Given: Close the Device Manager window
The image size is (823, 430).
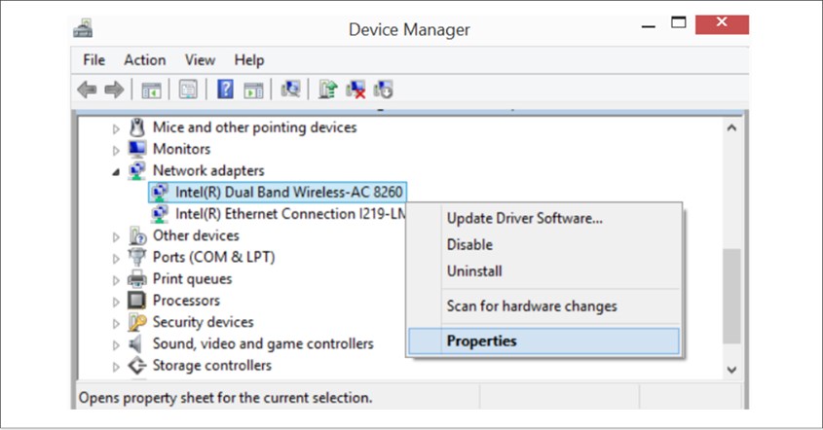Looking at the screenshot, I should pyautogui.click(x=723, y=24).
